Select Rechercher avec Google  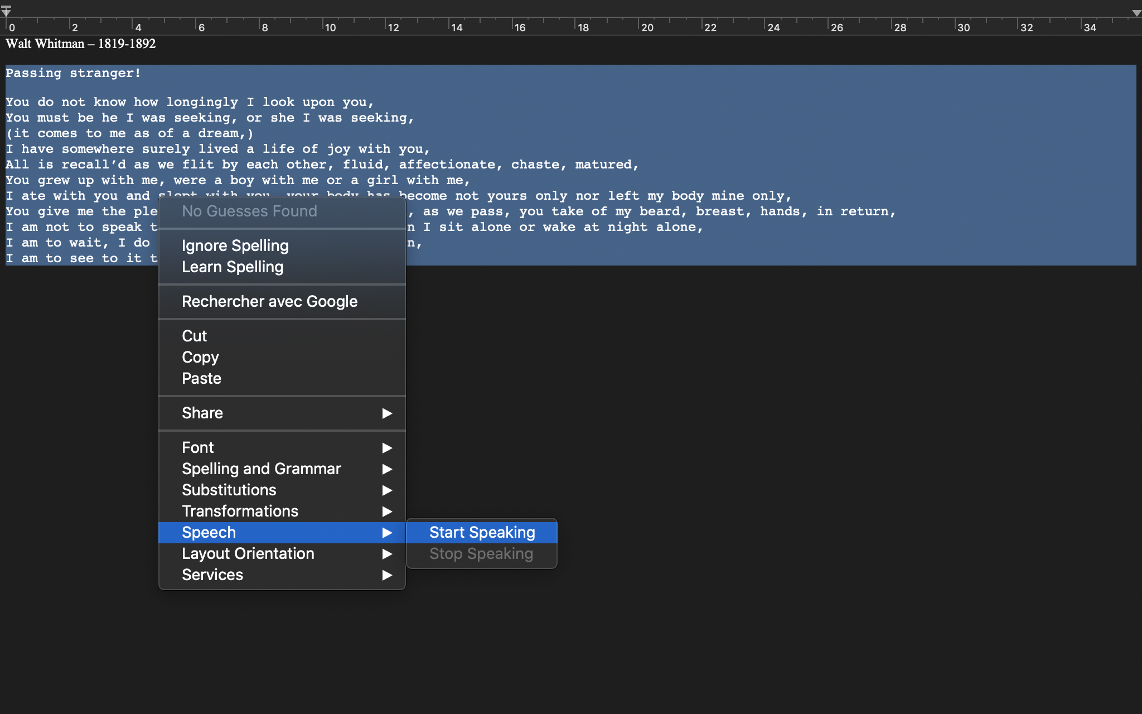[x=282, y=301]
